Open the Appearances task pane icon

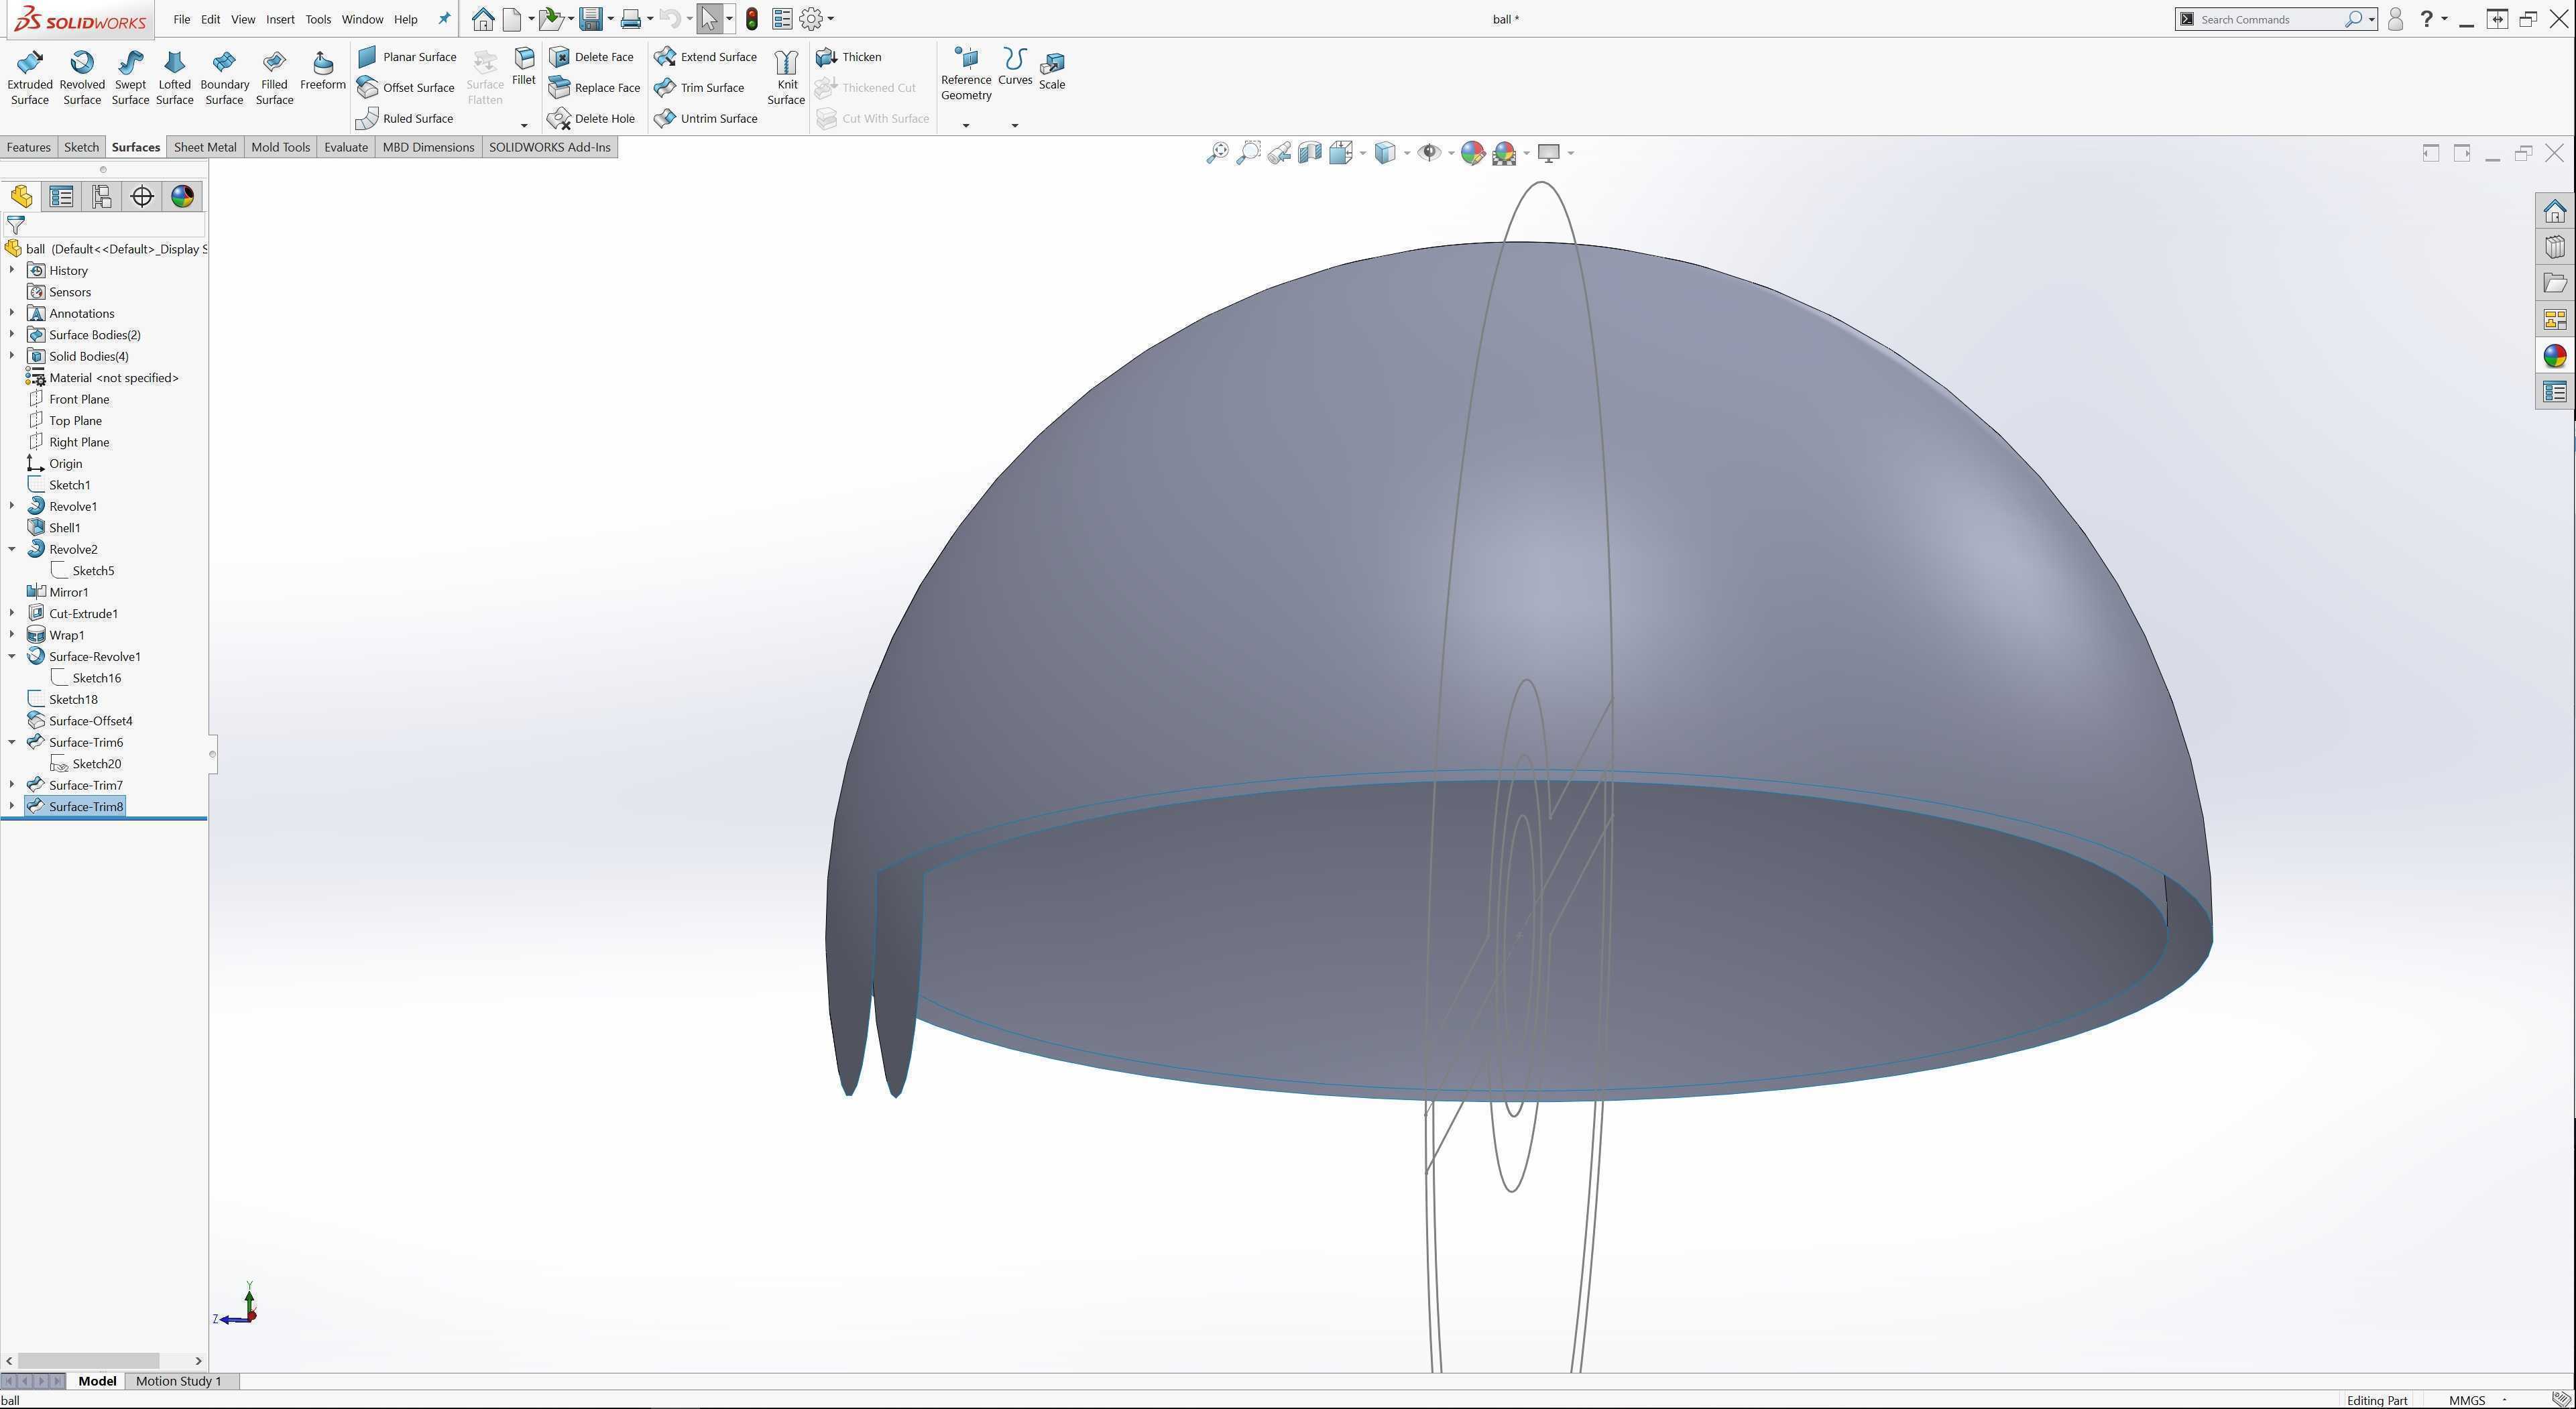pos(2555,356)
